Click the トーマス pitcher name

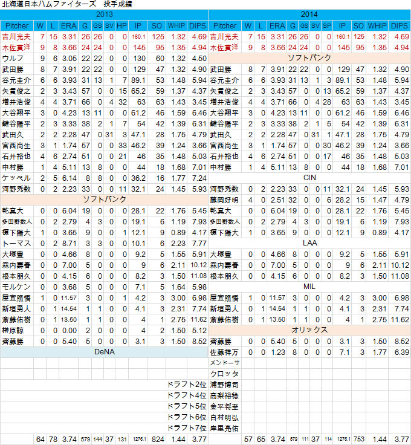pyautogui.click(x=16, y=244)
